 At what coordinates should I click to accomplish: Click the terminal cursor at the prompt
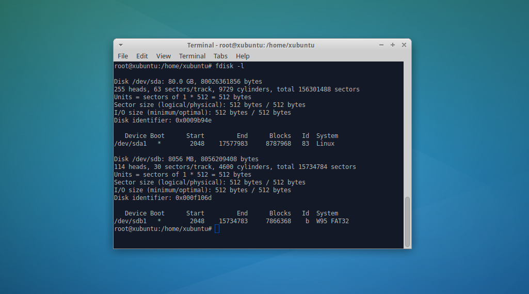click(x=217, y=229)
